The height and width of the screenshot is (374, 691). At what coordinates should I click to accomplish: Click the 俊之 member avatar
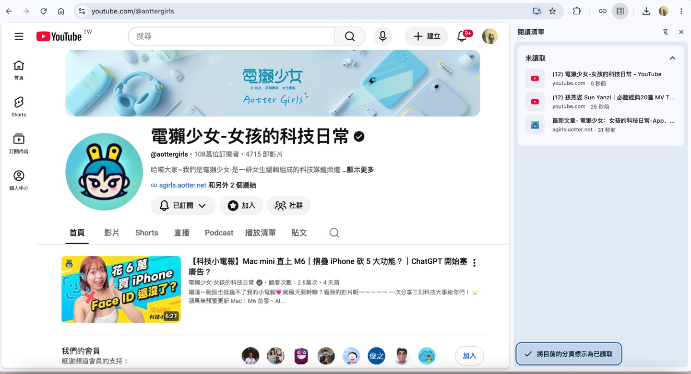pyautogui.click(x=377, y=356)
